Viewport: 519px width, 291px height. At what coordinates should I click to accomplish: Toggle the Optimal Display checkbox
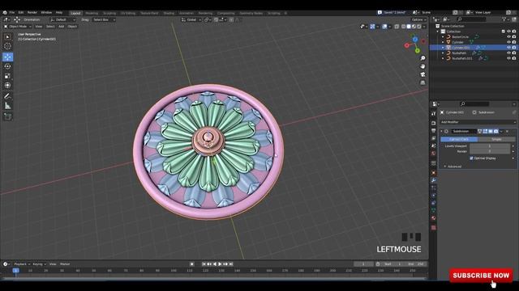pyautogui.click(x=471, y=158)
